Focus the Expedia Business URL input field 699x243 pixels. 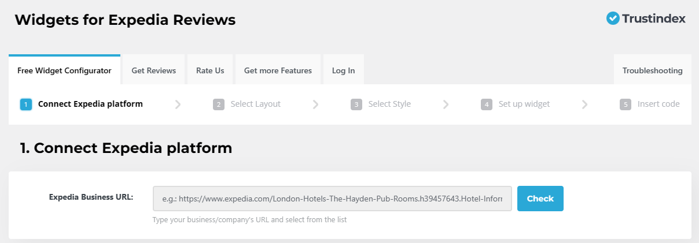(x=332, y=199)
